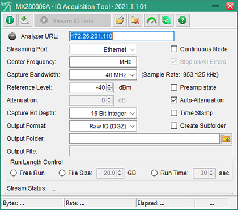Image resolution: width=238 pixels, height=210 pixels.
Task: Click the Sample Rate 953.125 kHz text
Action: [180, 75]
